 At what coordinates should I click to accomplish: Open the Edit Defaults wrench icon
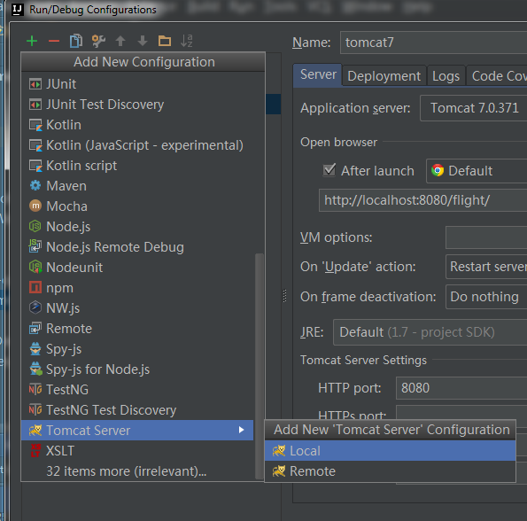pos(98,41)
